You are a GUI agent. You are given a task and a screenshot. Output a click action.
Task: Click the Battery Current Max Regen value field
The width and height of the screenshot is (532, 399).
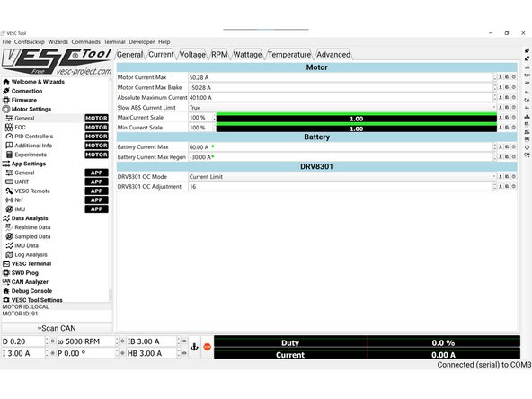pyautogui.click(x=341, y=157)
